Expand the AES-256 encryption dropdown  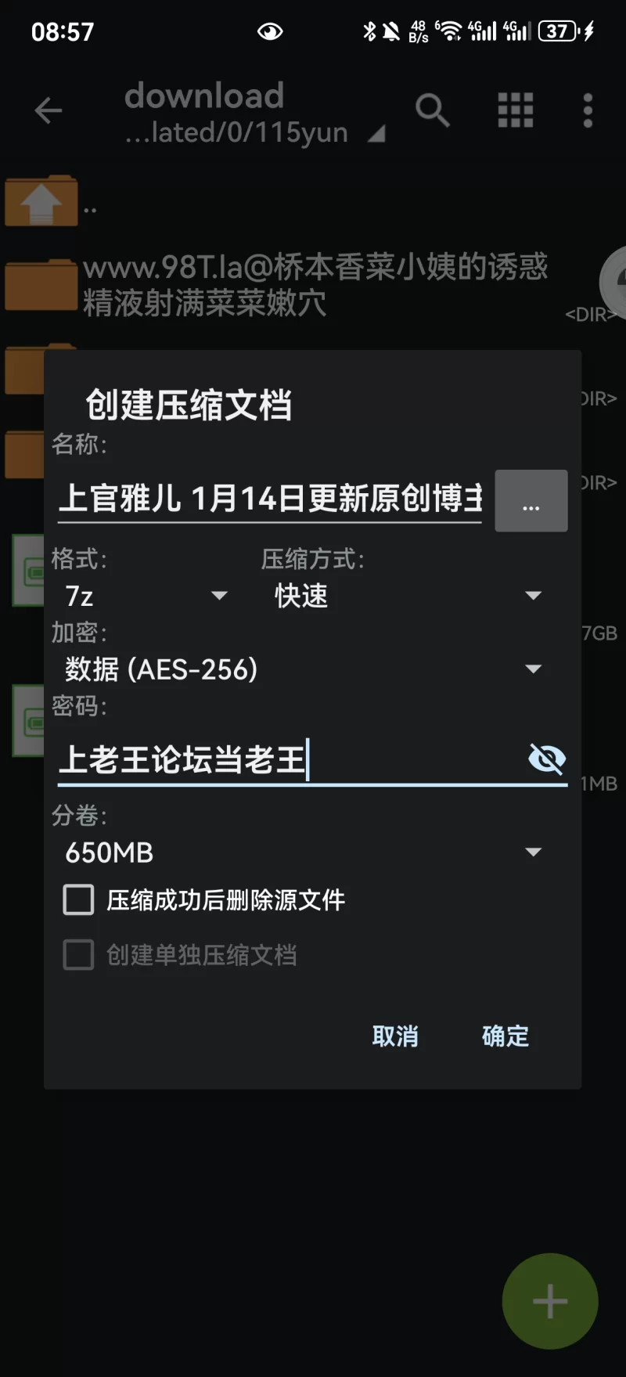pyautogui.click(x=304, y=669)
